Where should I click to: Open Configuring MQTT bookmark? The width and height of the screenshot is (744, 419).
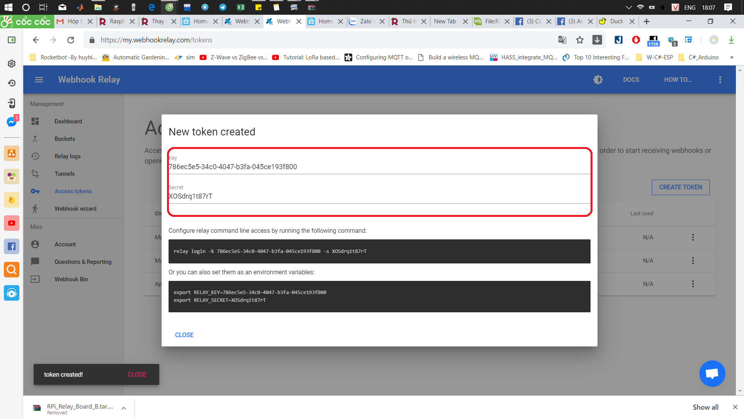click(x=379, y=57)
